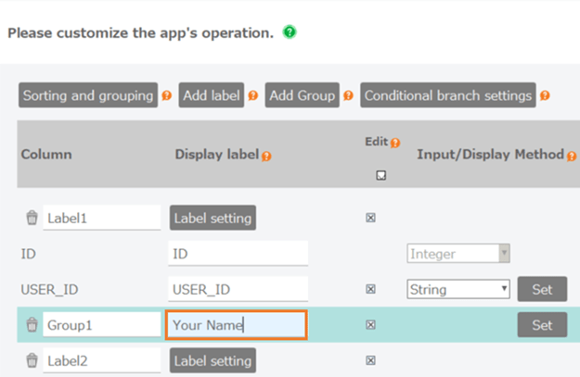Viewport: 580px width, 377px height.
Task: Open Conditional branch settings
Action: click(x=448, y=95)
